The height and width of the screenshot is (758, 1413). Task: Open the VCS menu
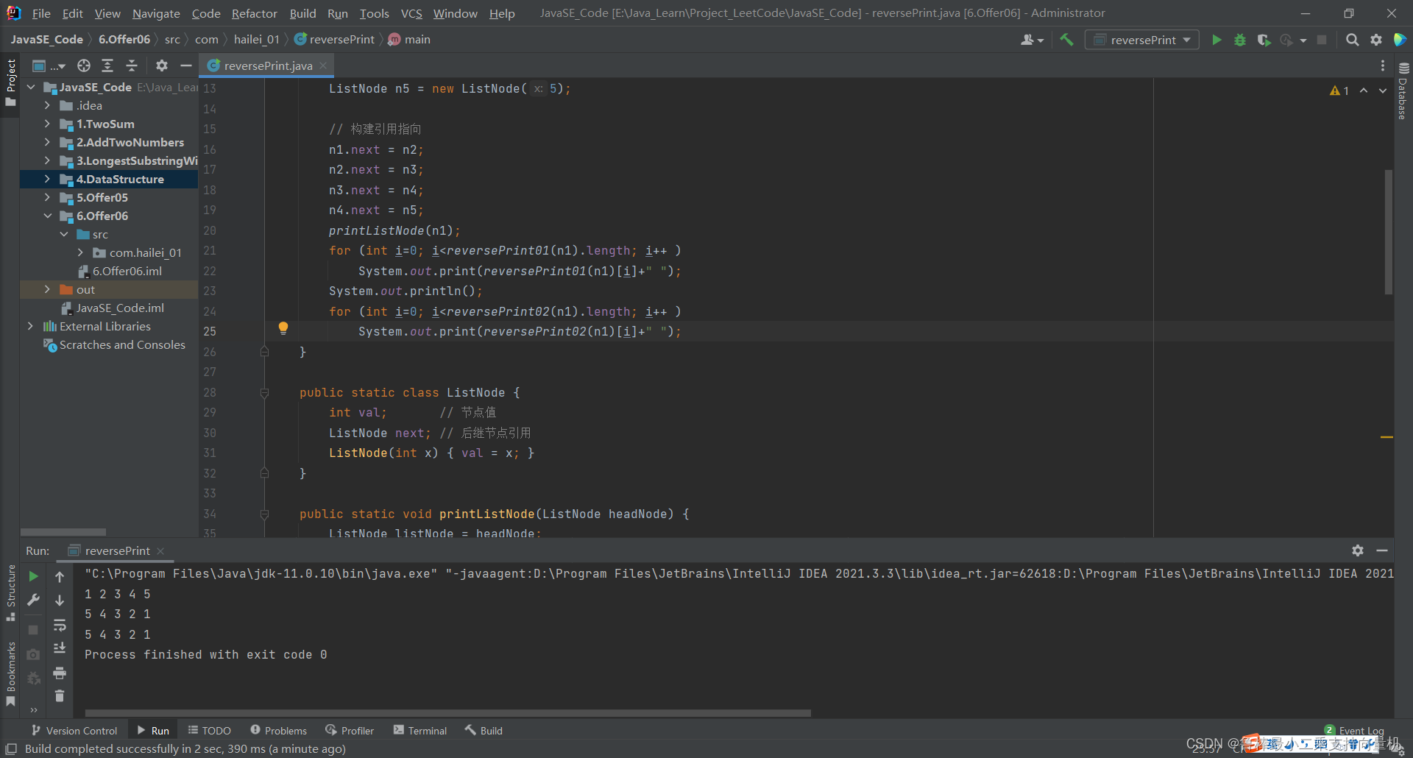coord(411,13)
